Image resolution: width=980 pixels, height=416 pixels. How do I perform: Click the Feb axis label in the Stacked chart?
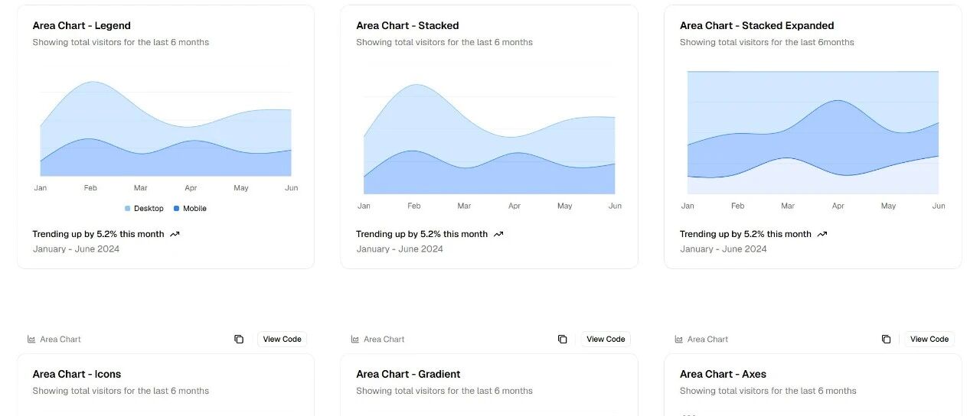[x=414, y=206]
